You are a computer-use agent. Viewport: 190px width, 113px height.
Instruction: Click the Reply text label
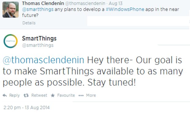pos(14,95)
